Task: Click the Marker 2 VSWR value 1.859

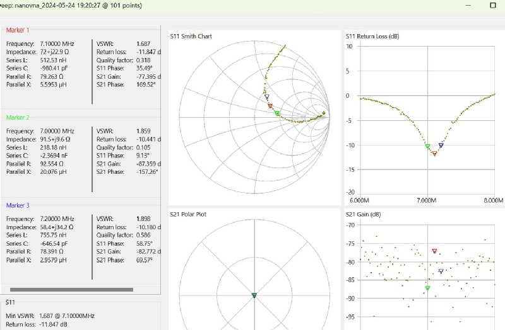Action: [143, 131]
